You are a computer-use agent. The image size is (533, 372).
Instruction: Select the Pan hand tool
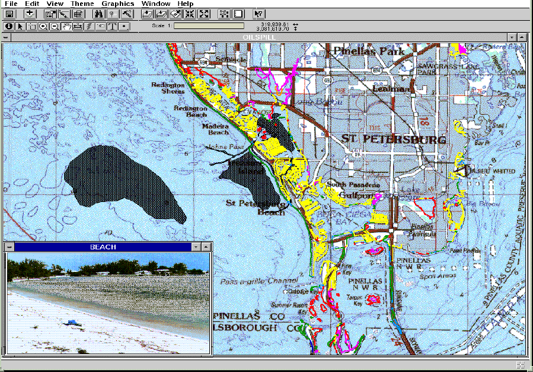[66, 26]
